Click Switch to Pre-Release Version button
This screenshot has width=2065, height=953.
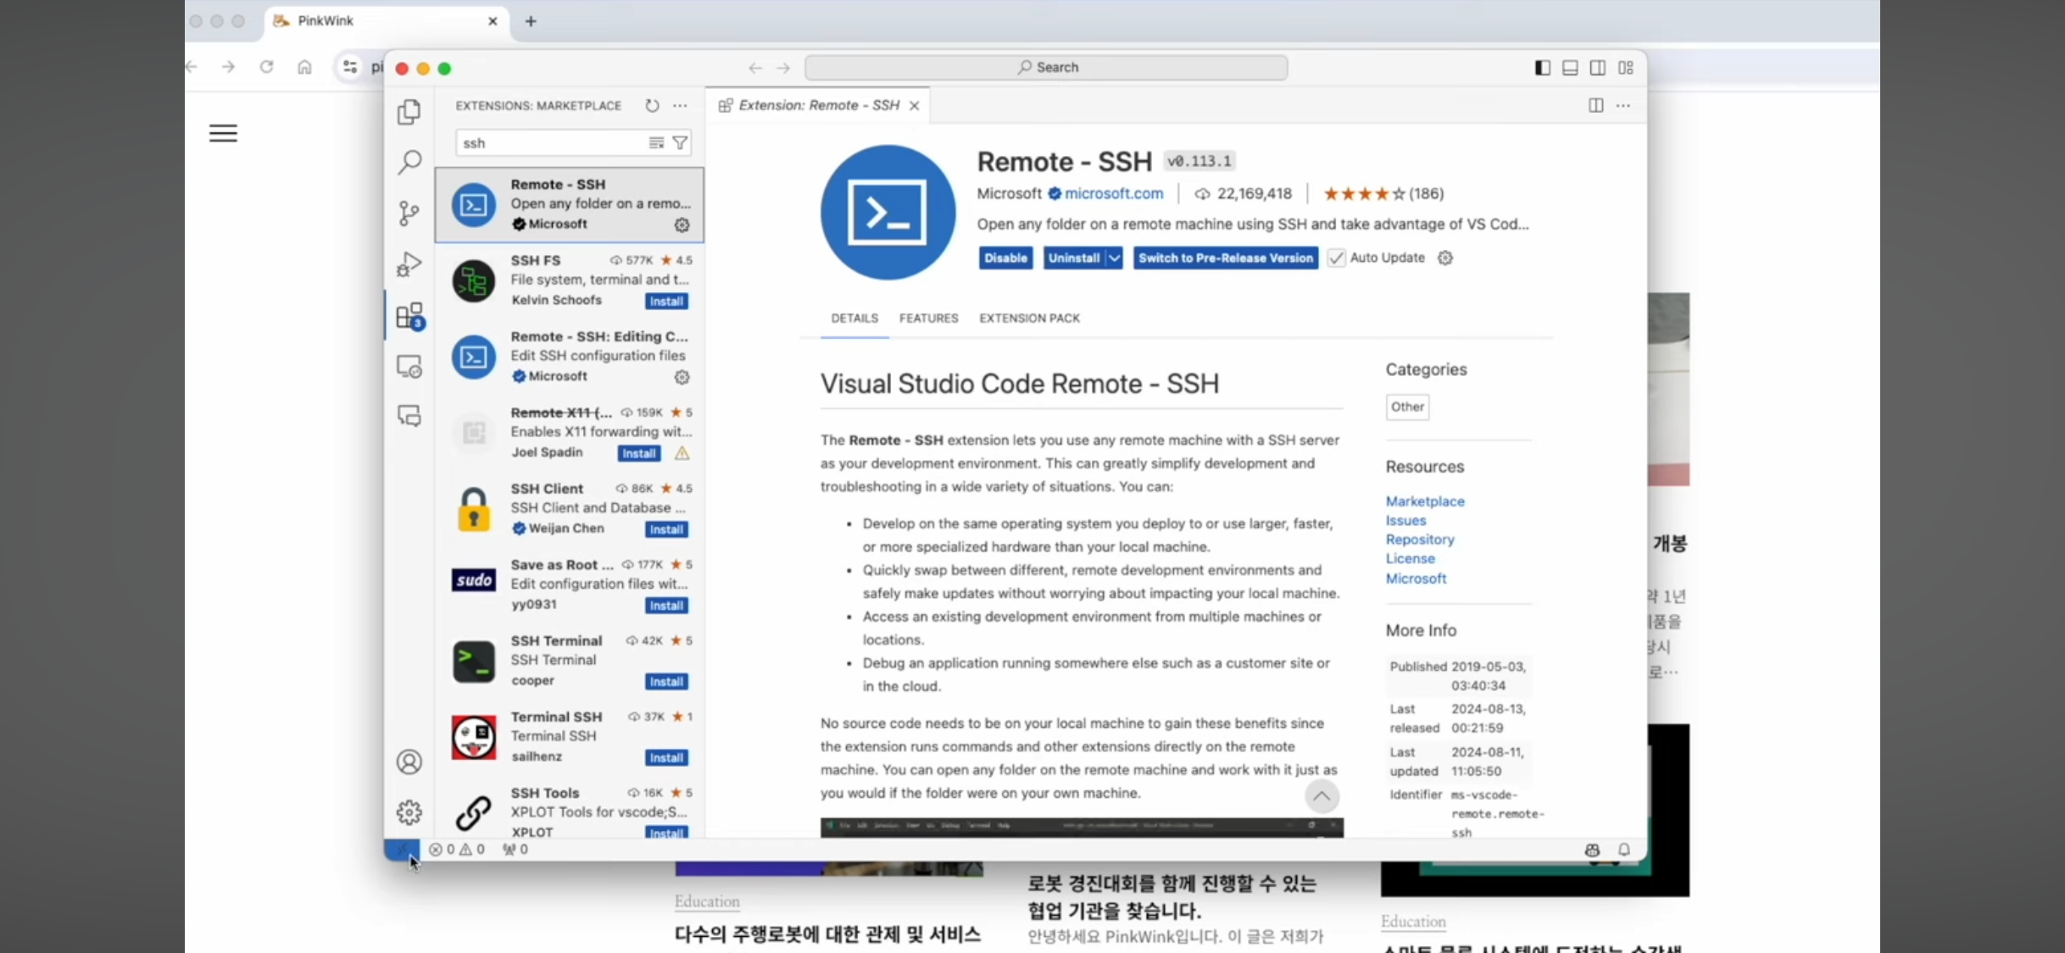[1225, 258]
